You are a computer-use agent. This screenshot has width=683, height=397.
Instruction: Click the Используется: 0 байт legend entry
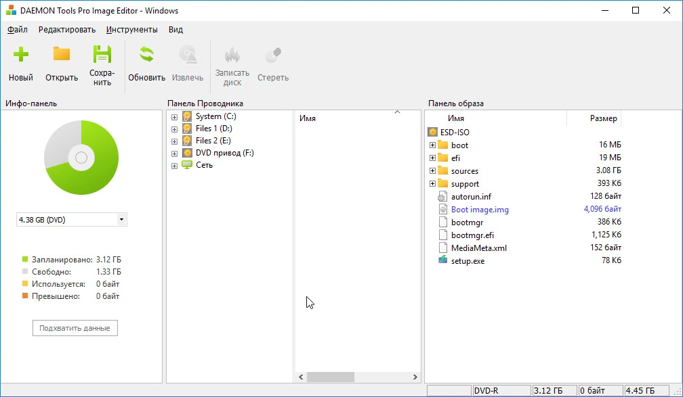[x=71, y=284]
